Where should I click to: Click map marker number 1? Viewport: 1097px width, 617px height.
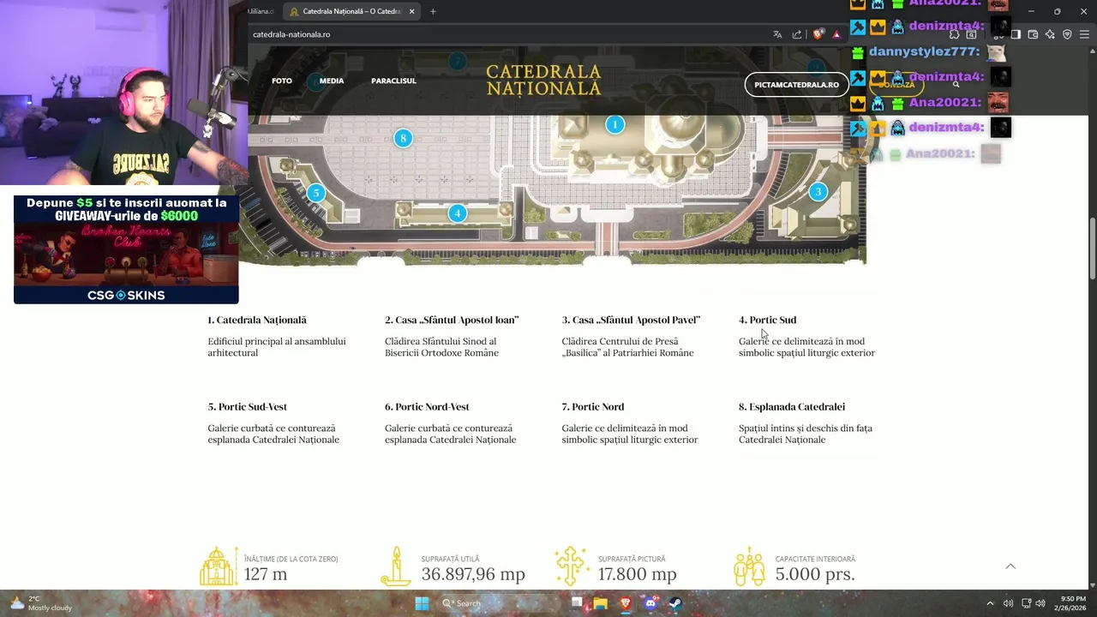(614, 125)
